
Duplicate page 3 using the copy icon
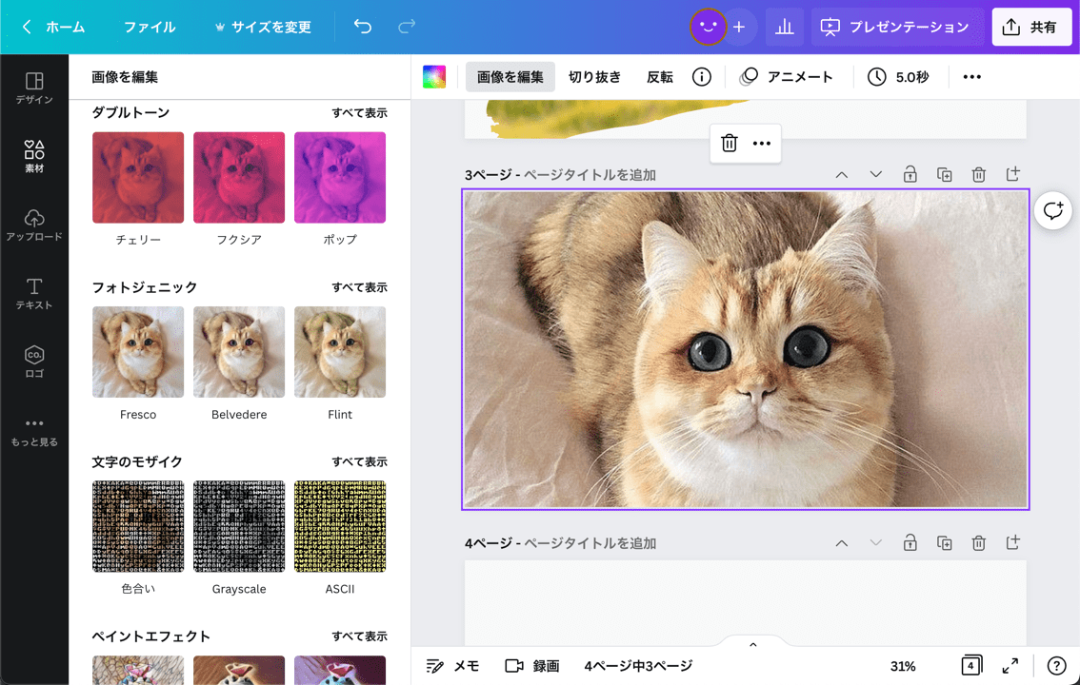(x=944, y=174)
